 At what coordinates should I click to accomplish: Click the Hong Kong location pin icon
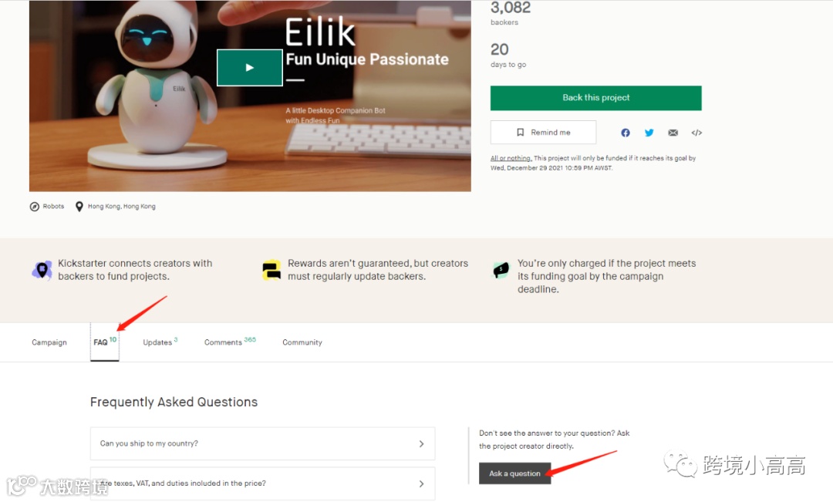pos(79,207)
